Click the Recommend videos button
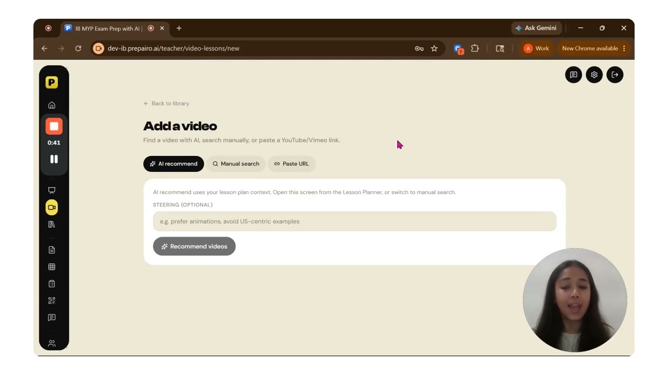This screenshot has width=668, height=375. click(x=194, y=246)
